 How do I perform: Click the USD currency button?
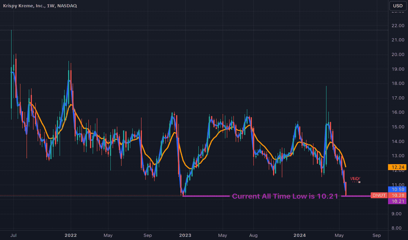tap(397, 6)
